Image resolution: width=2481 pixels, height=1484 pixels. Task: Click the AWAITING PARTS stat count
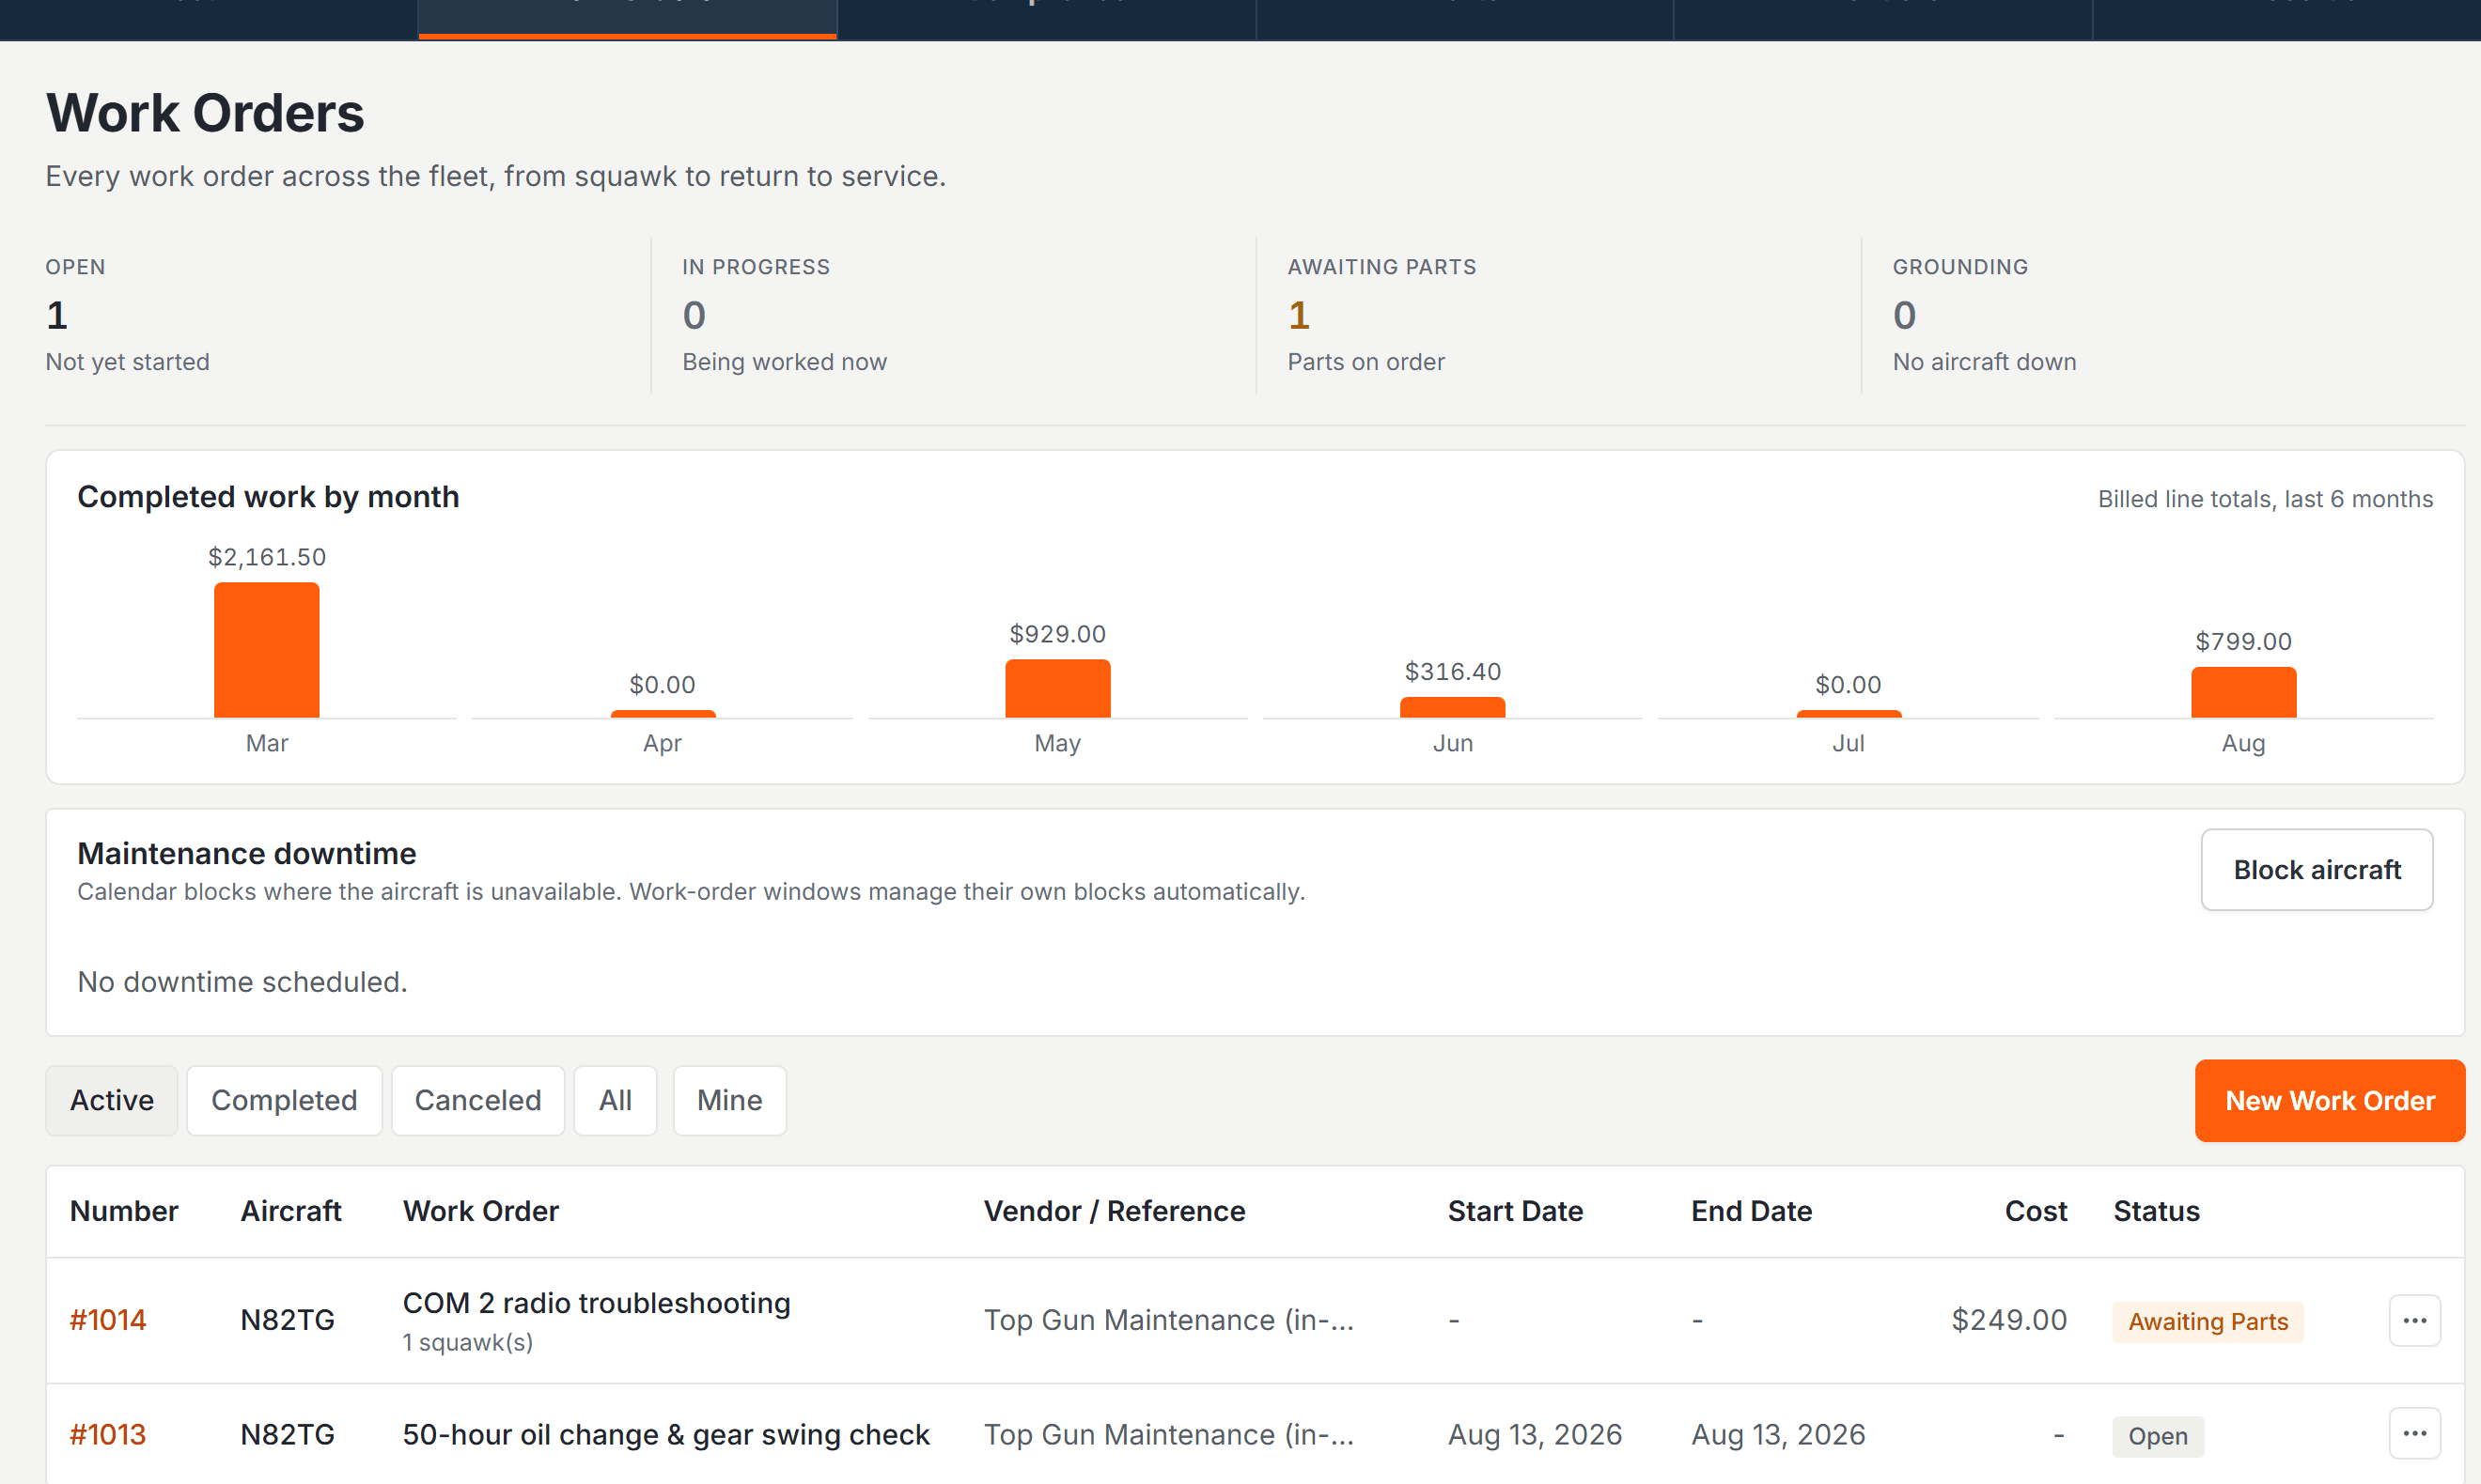coord(1299,316)
